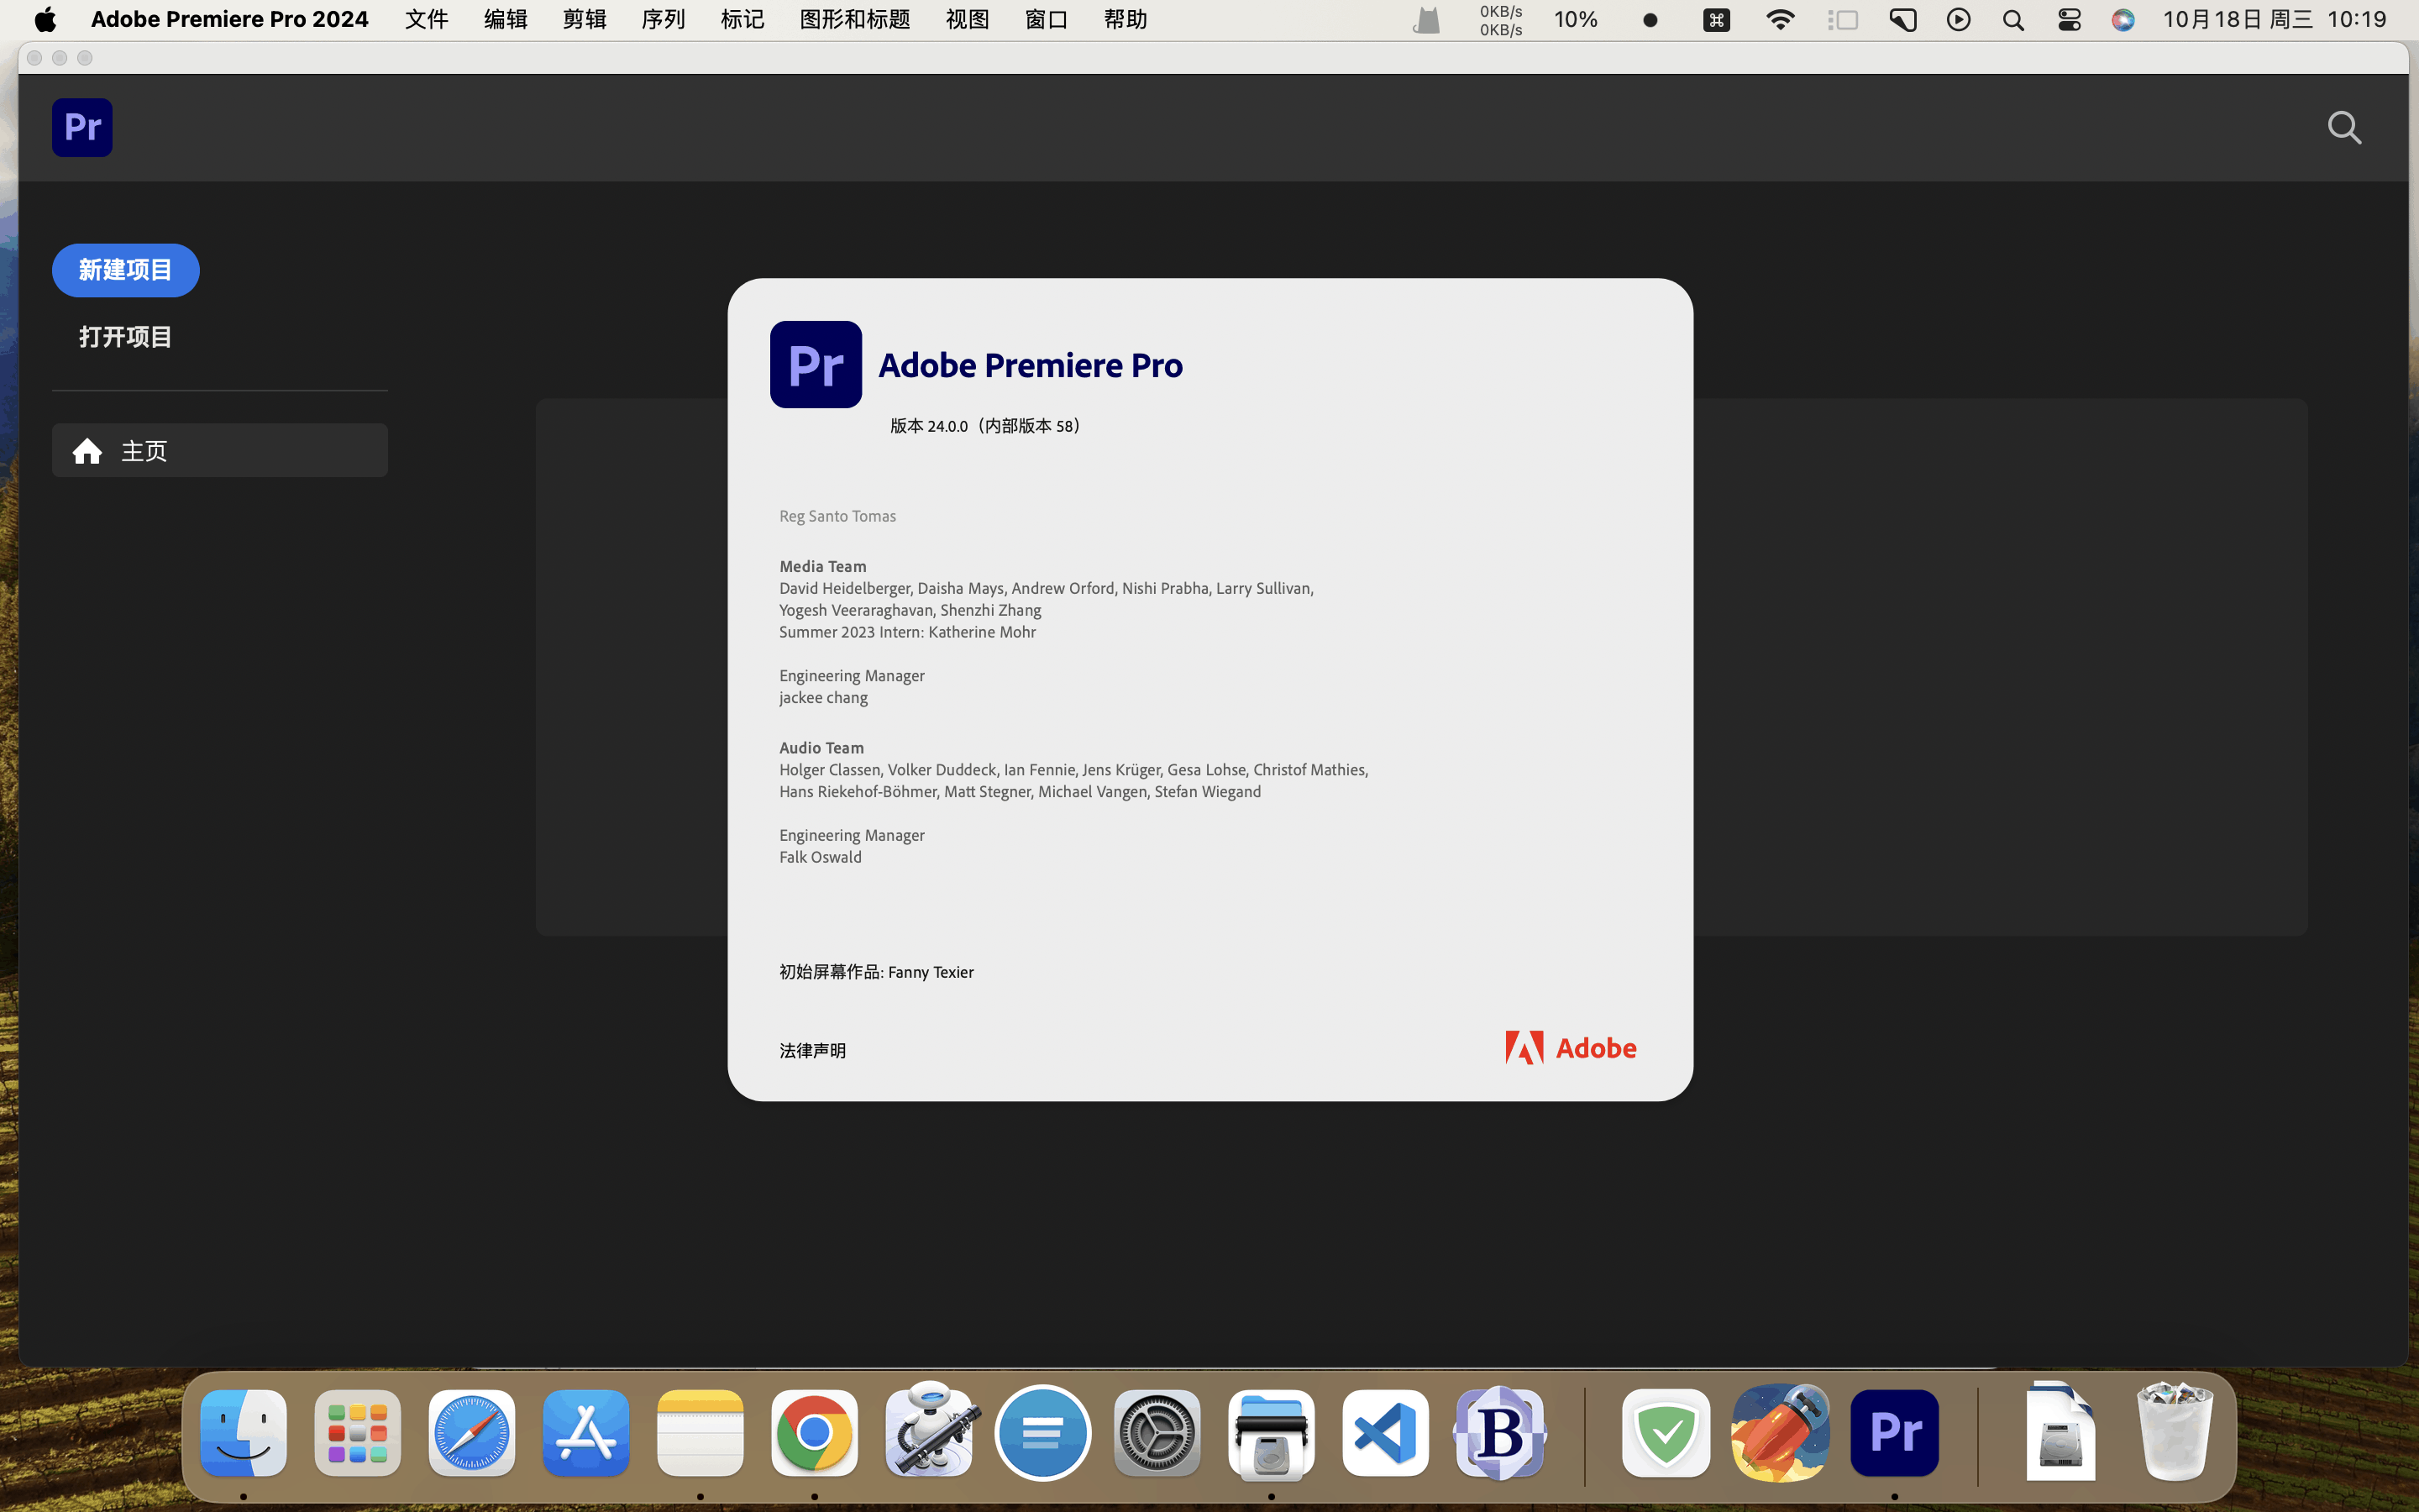Click the Siri icon in menu bar
This screenshot has height=1512, width=2419.
click(2123, 20)
